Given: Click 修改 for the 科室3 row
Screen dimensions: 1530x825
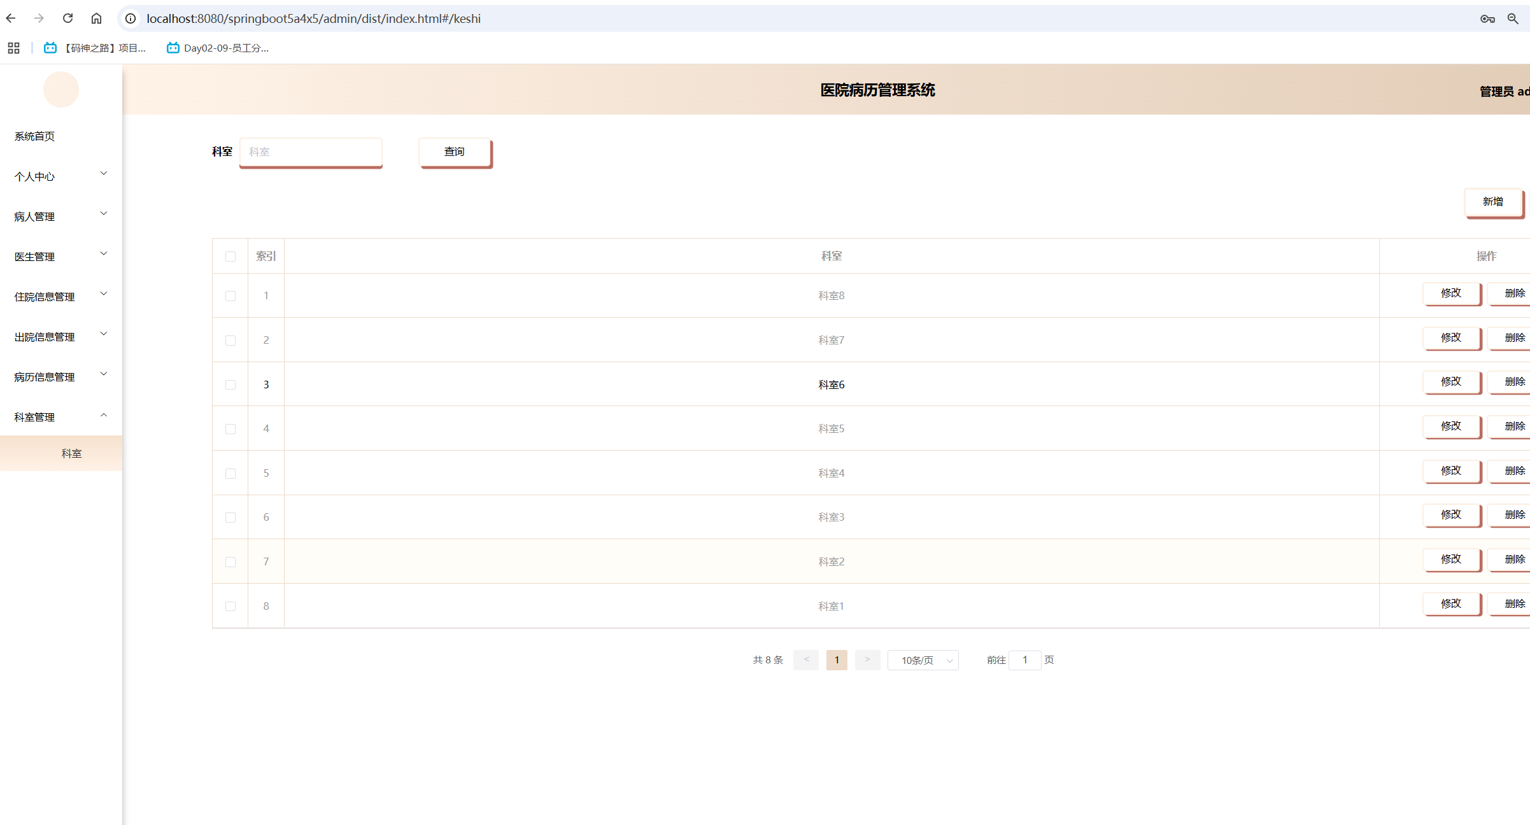Looking at the screenshot, I should (1452, 515).
